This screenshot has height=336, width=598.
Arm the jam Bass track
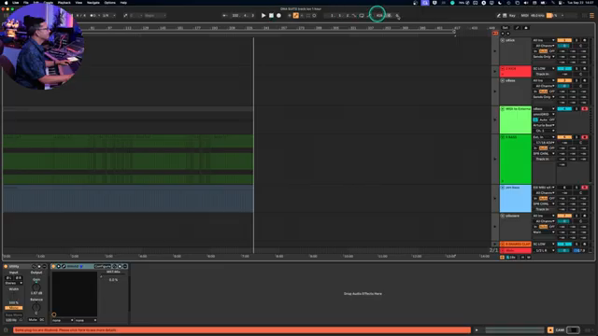(x=585, y=188)
